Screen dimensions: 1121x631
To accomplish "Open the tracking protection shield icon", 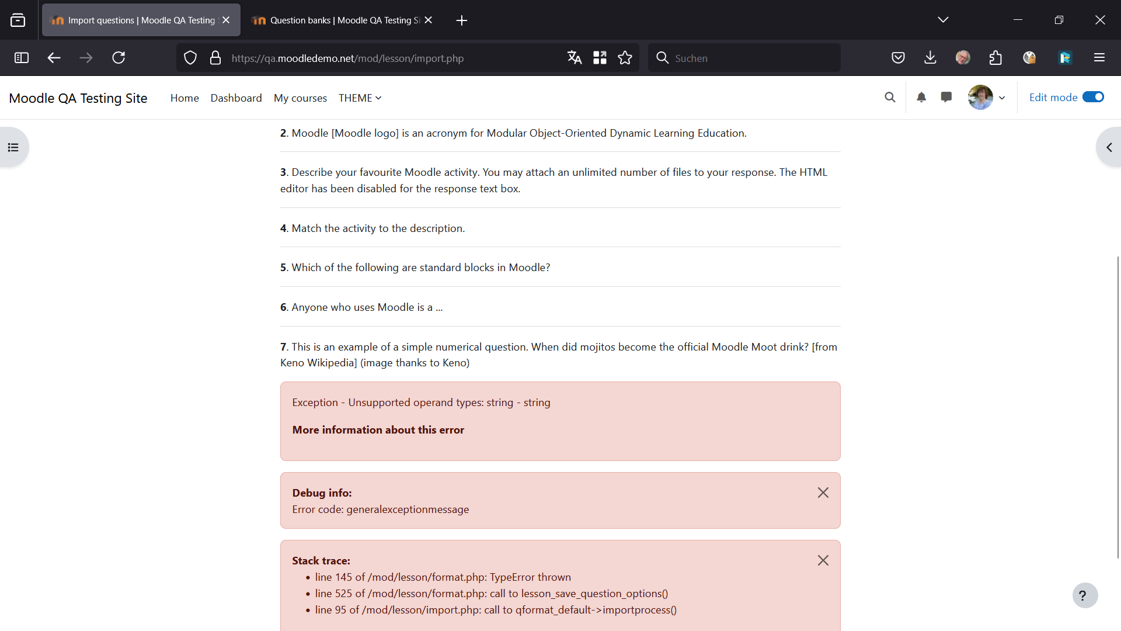I will point(190,58).
